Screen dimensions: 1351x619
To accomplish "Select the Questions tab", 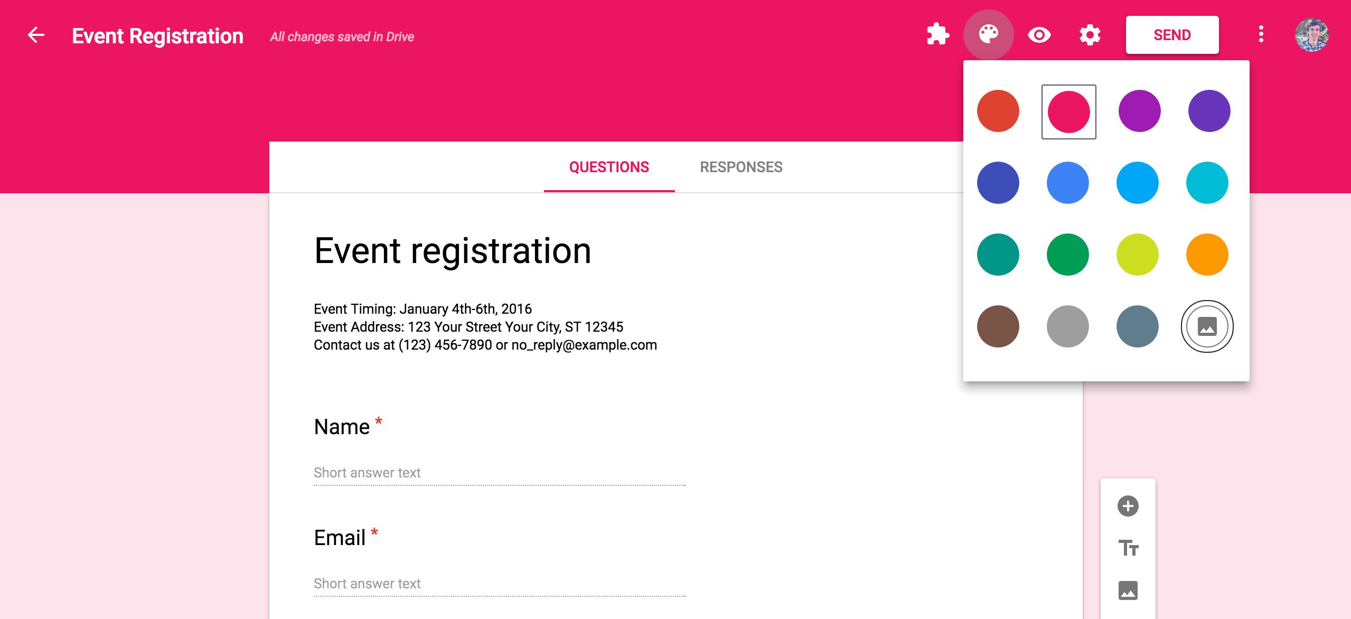I will pos(609,167).
